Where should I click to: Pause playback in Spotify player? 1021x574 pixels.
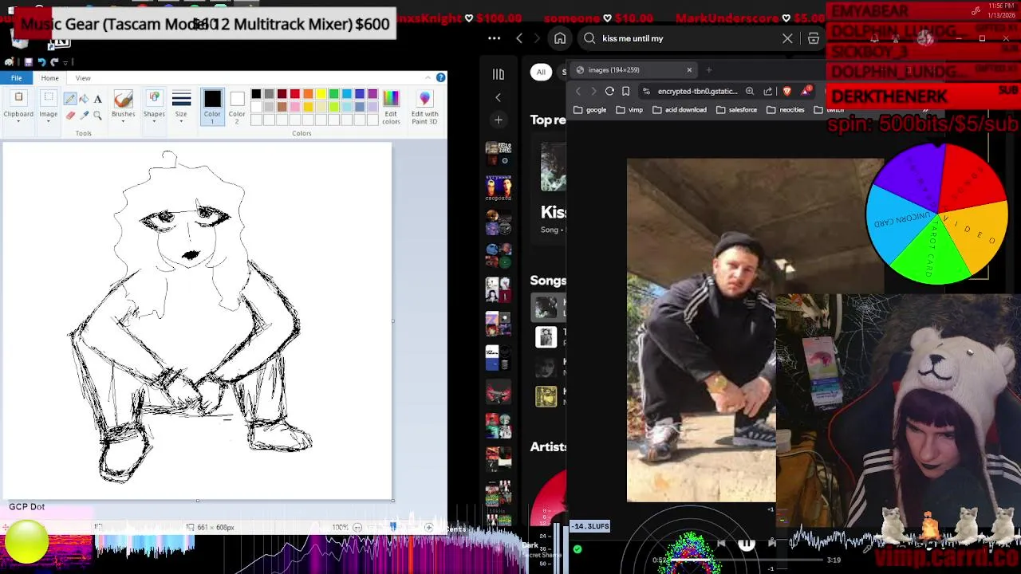(x=746, y=544)
